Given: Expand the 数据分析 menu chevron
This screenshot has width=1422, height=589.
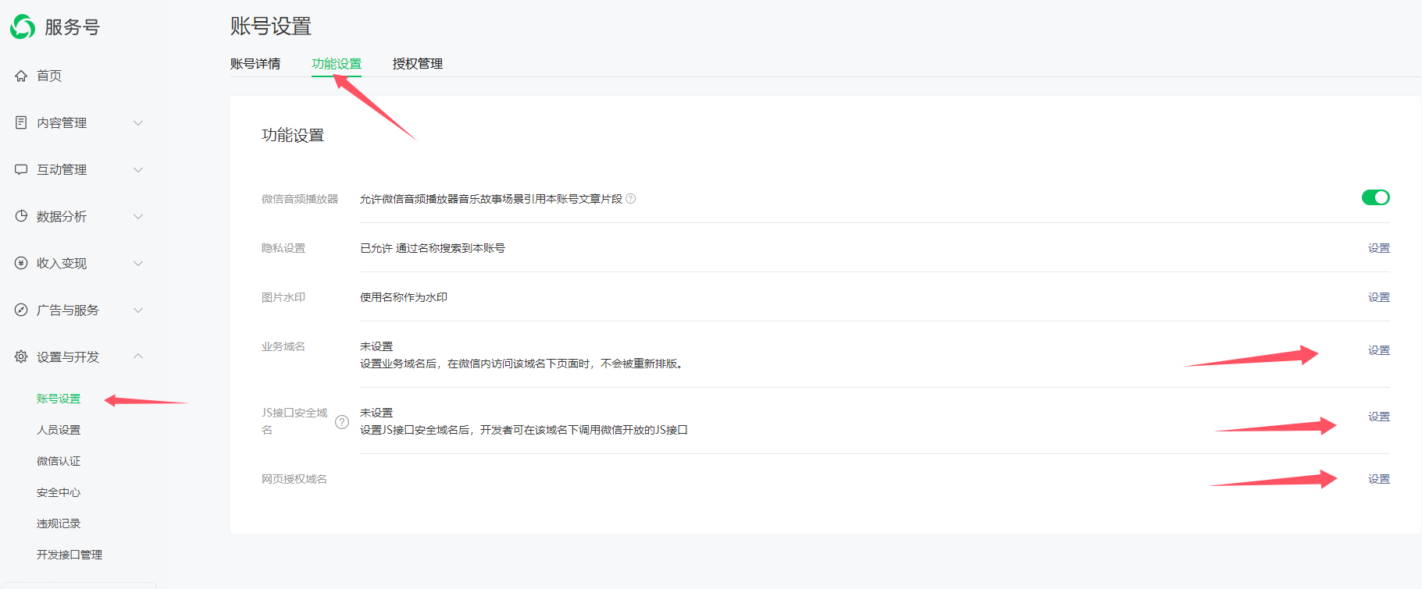Looking at the screenshot, I should coord(138,216).
